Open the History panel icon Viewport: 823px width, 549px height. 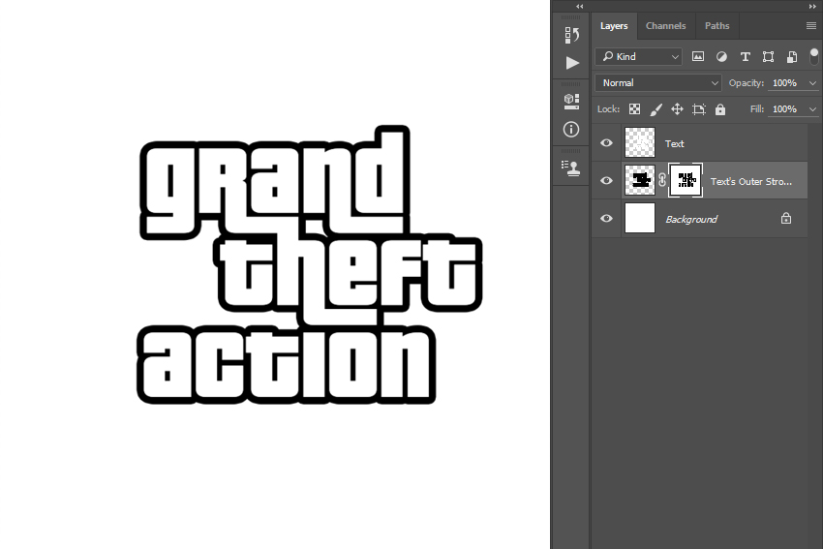click(572, 35)
